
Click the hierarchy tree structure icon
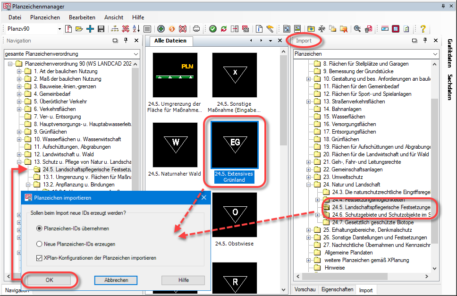tap(115, 29)
